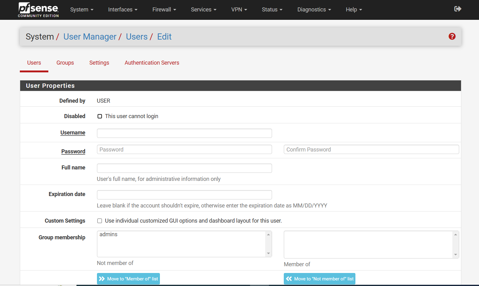Open the red help question mark icon
The width and height of the screenshot is (479, 286).
pos(452,36)
